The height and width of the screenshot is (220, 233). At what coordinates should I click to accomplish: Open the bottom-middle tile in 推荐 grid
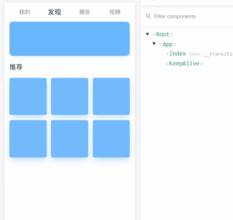click(x=69, y=139)
